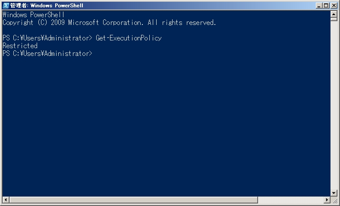340x206 pixels.
Task: Click the Restricted output line
Action: tap(20, 46)
